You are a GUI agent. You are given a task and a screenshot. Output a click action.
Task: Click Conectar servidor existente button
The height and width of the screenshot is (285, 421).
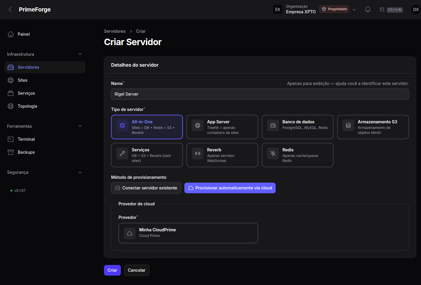(146, 188)
